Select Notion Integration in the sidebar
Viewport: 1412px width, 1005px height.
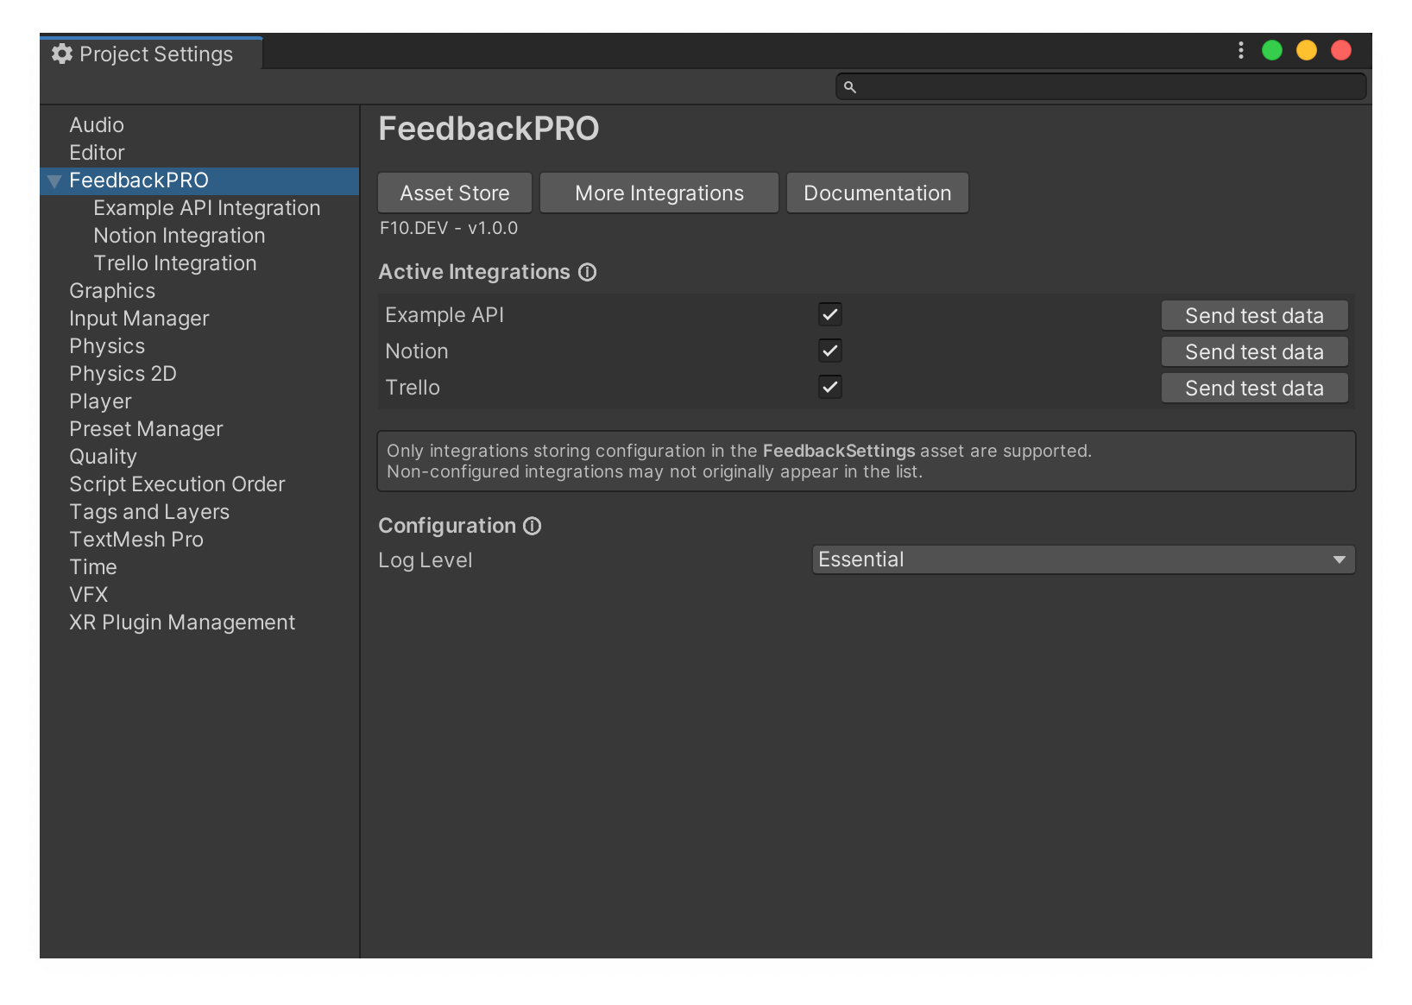(179, 235)
